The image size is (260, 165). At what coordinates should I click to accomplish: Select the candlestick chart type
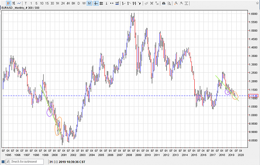point(8,3)
